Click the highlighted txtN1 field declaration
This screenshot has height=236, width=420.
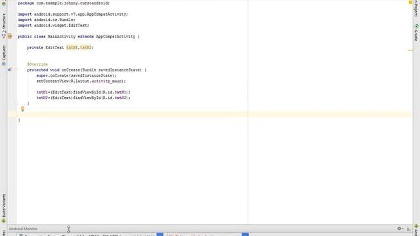(x=72, y=47)
